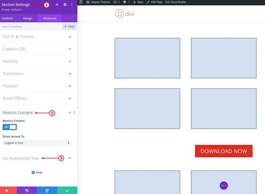Click the + Filter button
Screen dimensions: 265x194
[x=69, y=26]
